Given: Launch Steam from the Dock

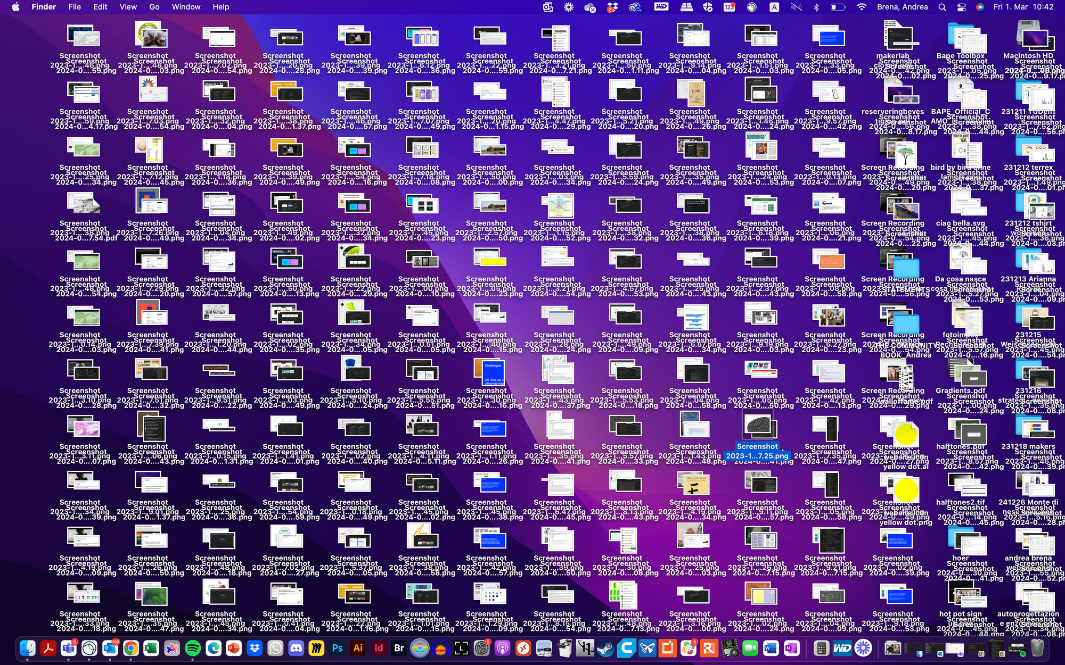Looking at the screenshot, I should click(605, 648).
